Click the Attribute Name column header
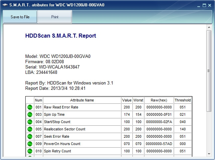215x160 pixels. pyautogui.click(x=82, y=100)
